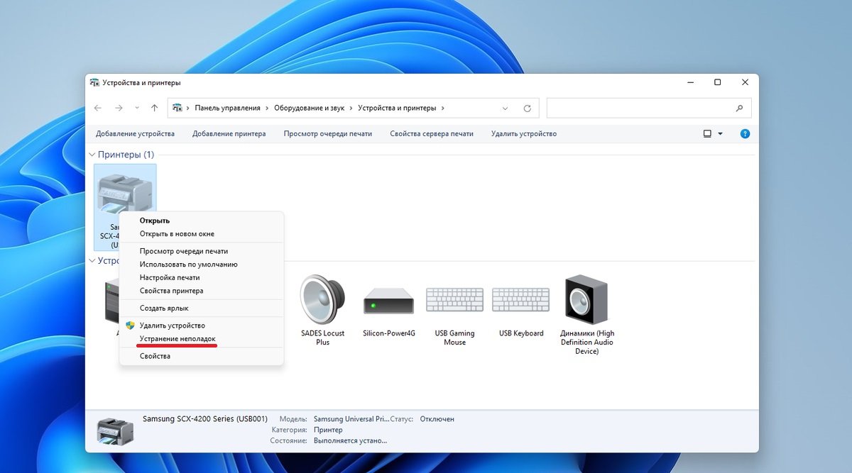Image resolution: width=852 pixels, height=473 pixels.
Task: Click the view layout icon in toolbar
Action: (x=707, y=133)
